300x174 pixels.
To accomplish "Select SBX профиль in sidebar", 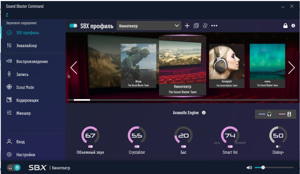I will [27, 33].
